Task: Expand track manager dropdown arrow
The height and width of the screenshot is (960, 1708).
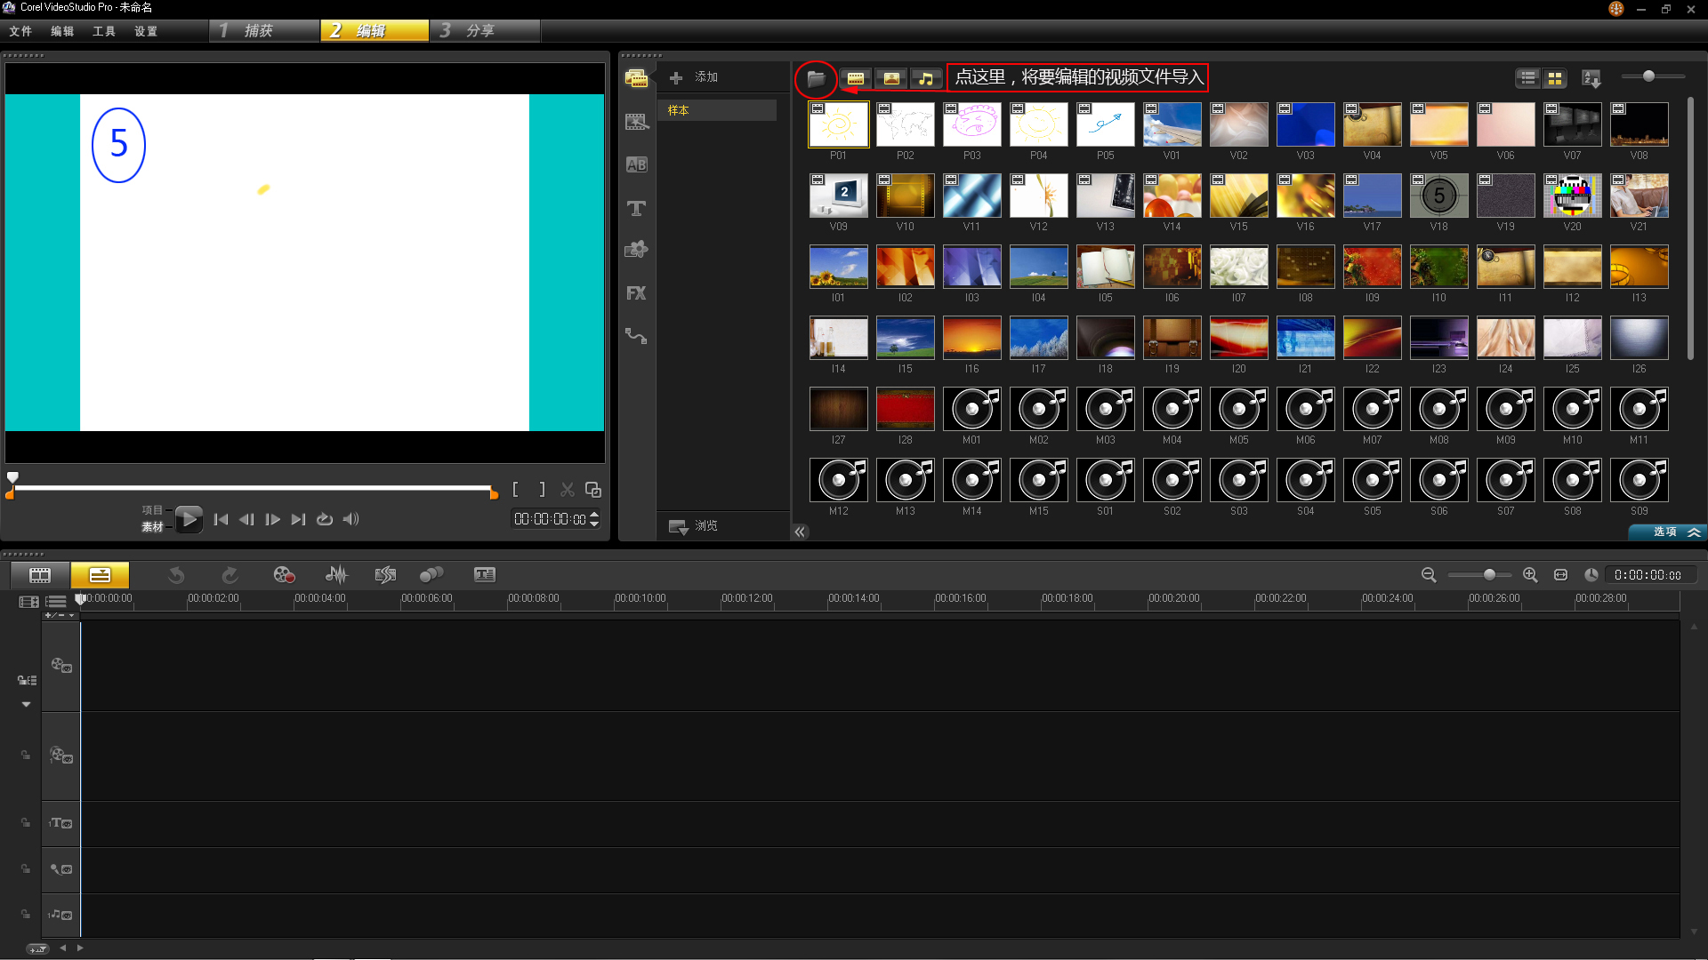Action: tap(26, 704)
